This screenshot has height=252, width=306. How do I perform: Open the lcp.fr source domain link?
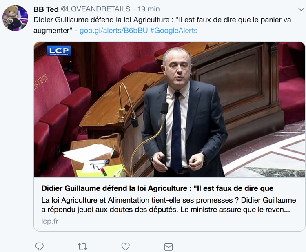click(50, 221)
